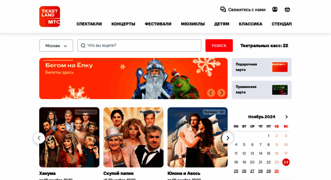Screen dimensions: 331x180
Task: Focus the Что вы ищете search field
Action: pos(139,46)
